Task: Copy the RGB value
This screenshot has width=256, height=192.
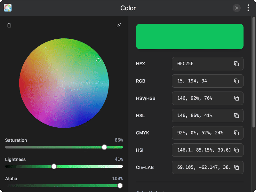Action: point(236,81)
